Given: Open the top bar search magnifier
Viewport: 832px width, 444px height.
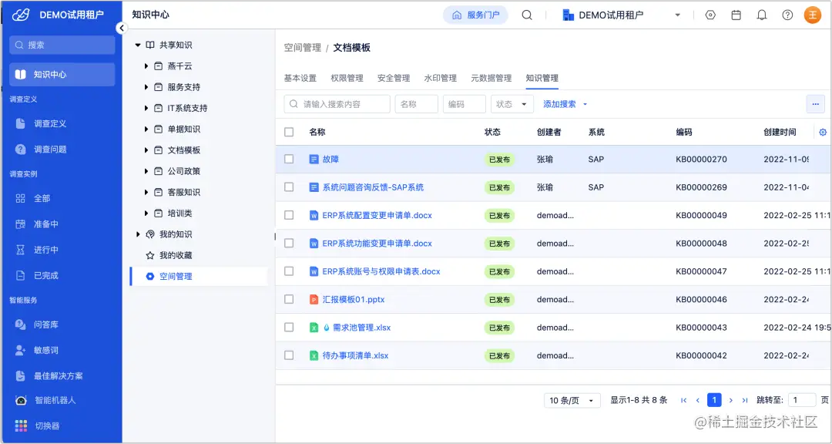Looking at the screenshot, I should (526, 14).
